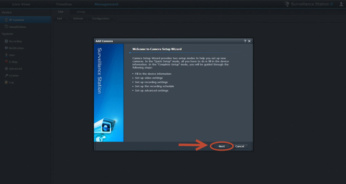Open the Advanced settings section
The image size is (346, 184).
tap(15, 69)
